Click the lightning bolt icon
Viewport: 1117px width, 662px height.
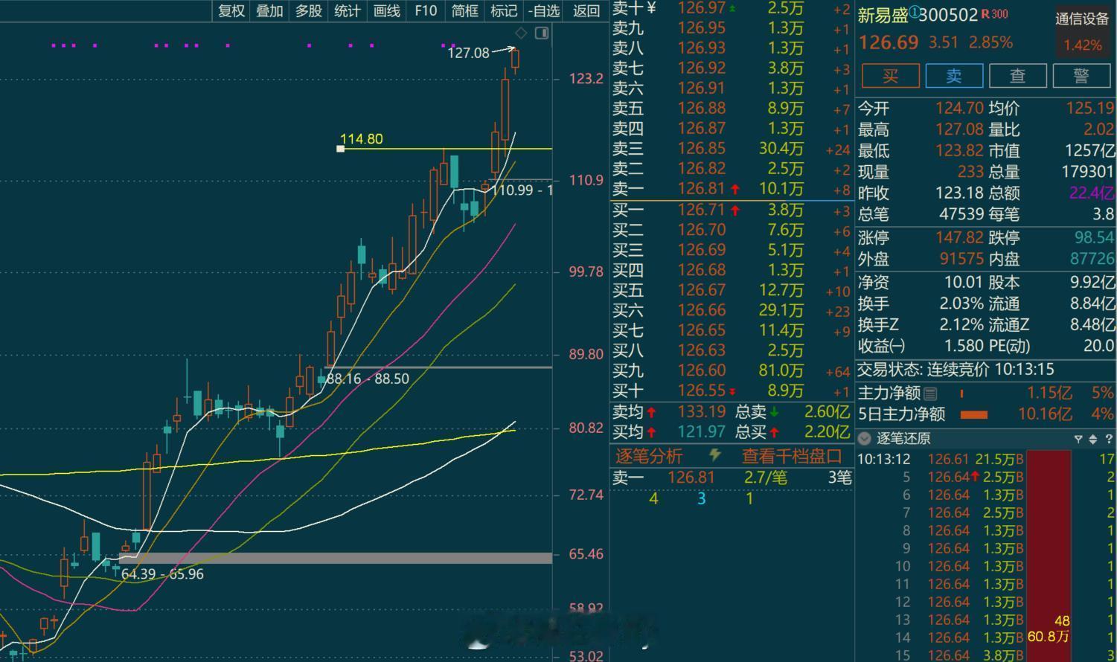715,454
